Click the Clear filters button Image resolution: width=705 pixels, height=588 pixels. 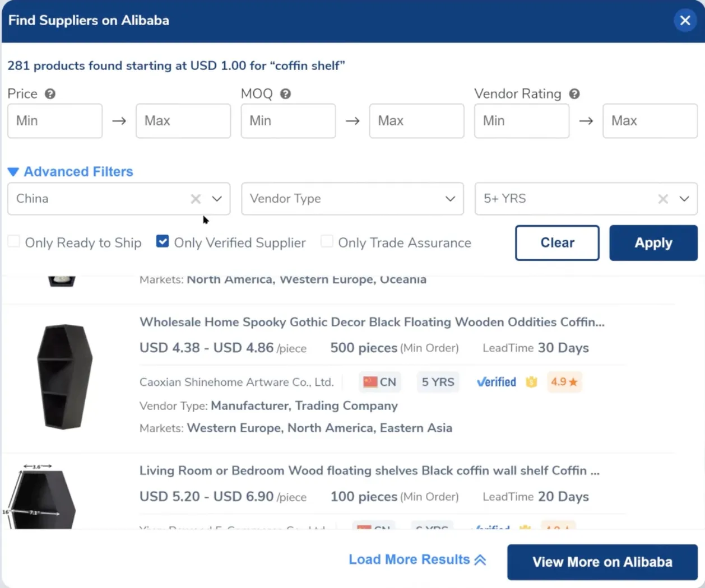(x=557, y=243)
